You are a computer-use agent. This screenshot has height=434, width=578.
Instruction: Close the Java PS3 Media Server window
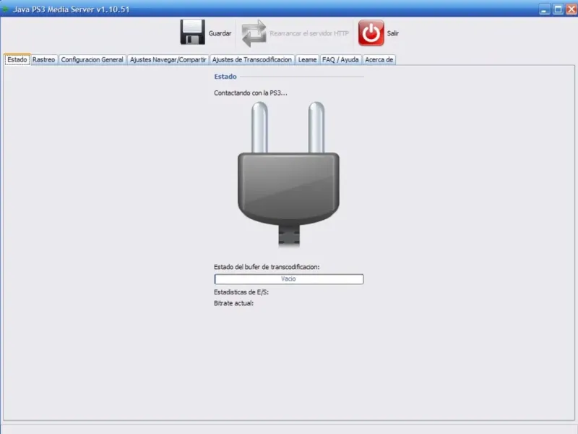coord(571,9)
